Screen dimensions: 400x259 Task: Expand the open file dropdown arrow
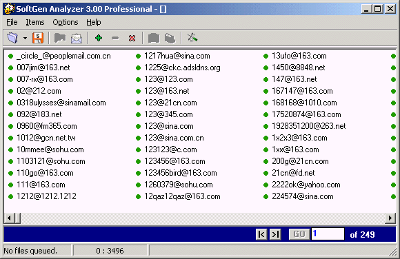(x=25, y=39)
